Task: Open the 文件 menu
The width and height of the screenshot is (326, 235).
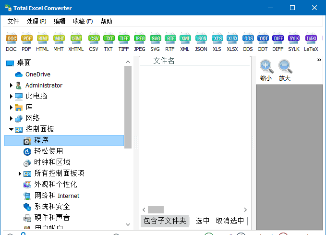Action: 13,21
